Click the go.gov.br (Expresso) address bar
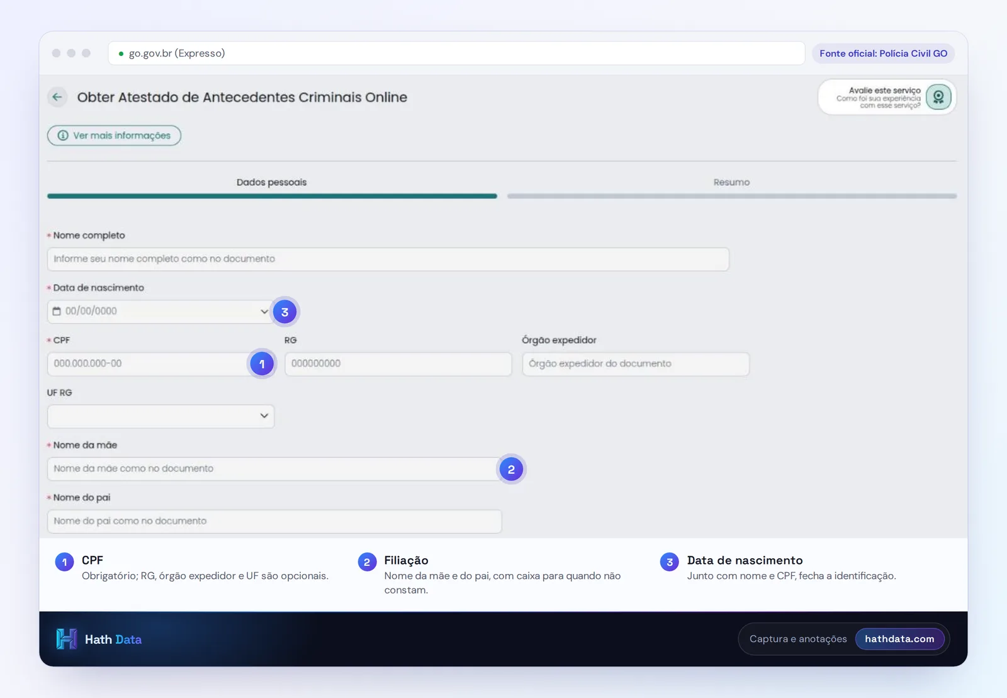 456,53
